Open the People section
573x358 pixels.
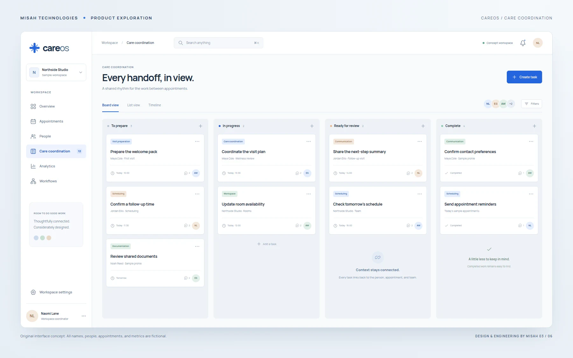[x=56, y=136]
